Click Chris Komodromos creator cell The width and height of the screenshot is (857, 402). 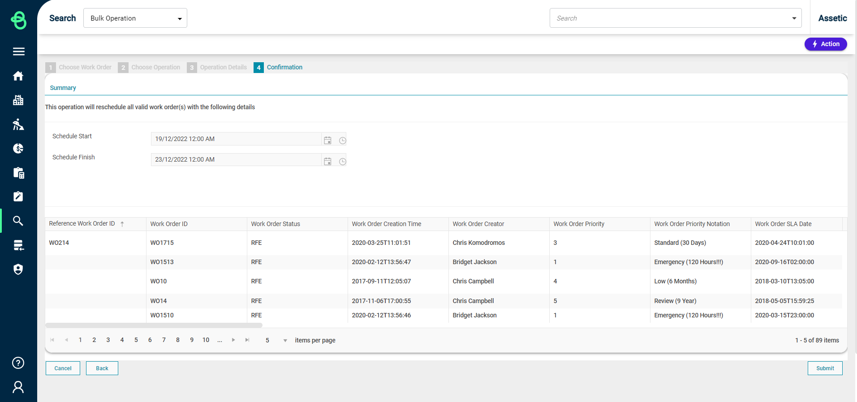pos(479,243)
